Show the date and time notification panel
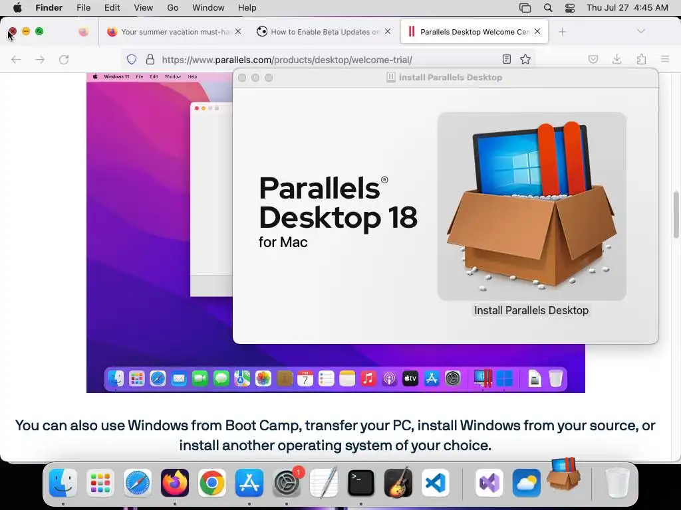This screenshot has width=681, height=510. coord(627,8)
